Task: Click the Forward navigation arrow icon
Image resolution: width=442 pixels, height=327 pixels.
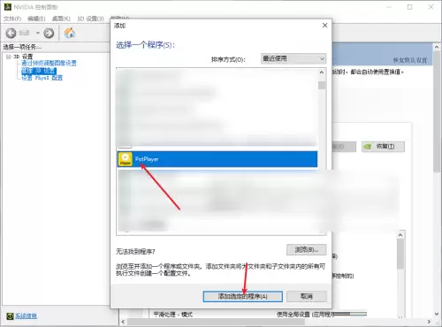Action: (49, 33)
